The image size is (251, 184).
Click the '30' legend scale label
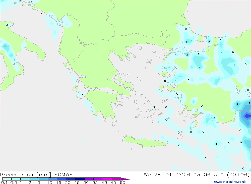86,182
